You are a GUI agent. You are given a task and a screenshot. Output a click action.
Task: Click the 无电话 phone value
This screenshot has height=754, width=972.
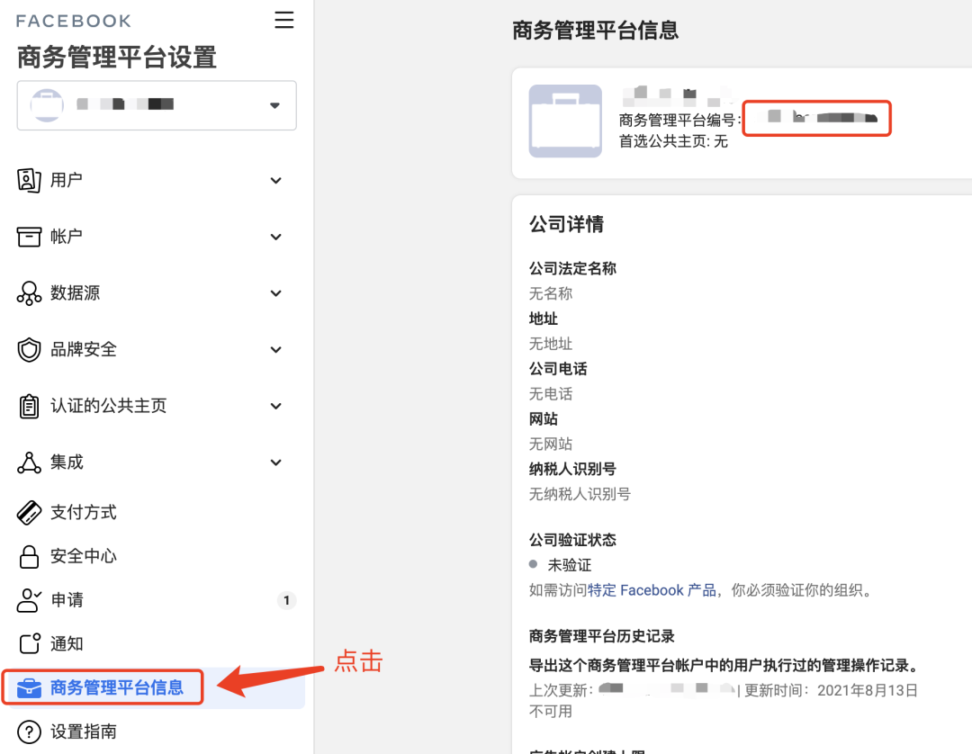click(551, 394)
